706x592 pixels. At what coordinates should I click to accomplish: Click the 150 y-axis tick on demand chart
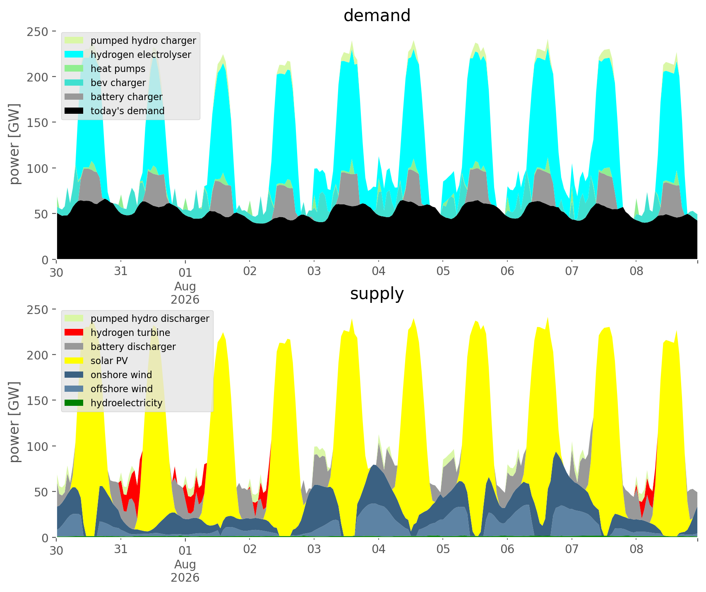tap(38, 123)
